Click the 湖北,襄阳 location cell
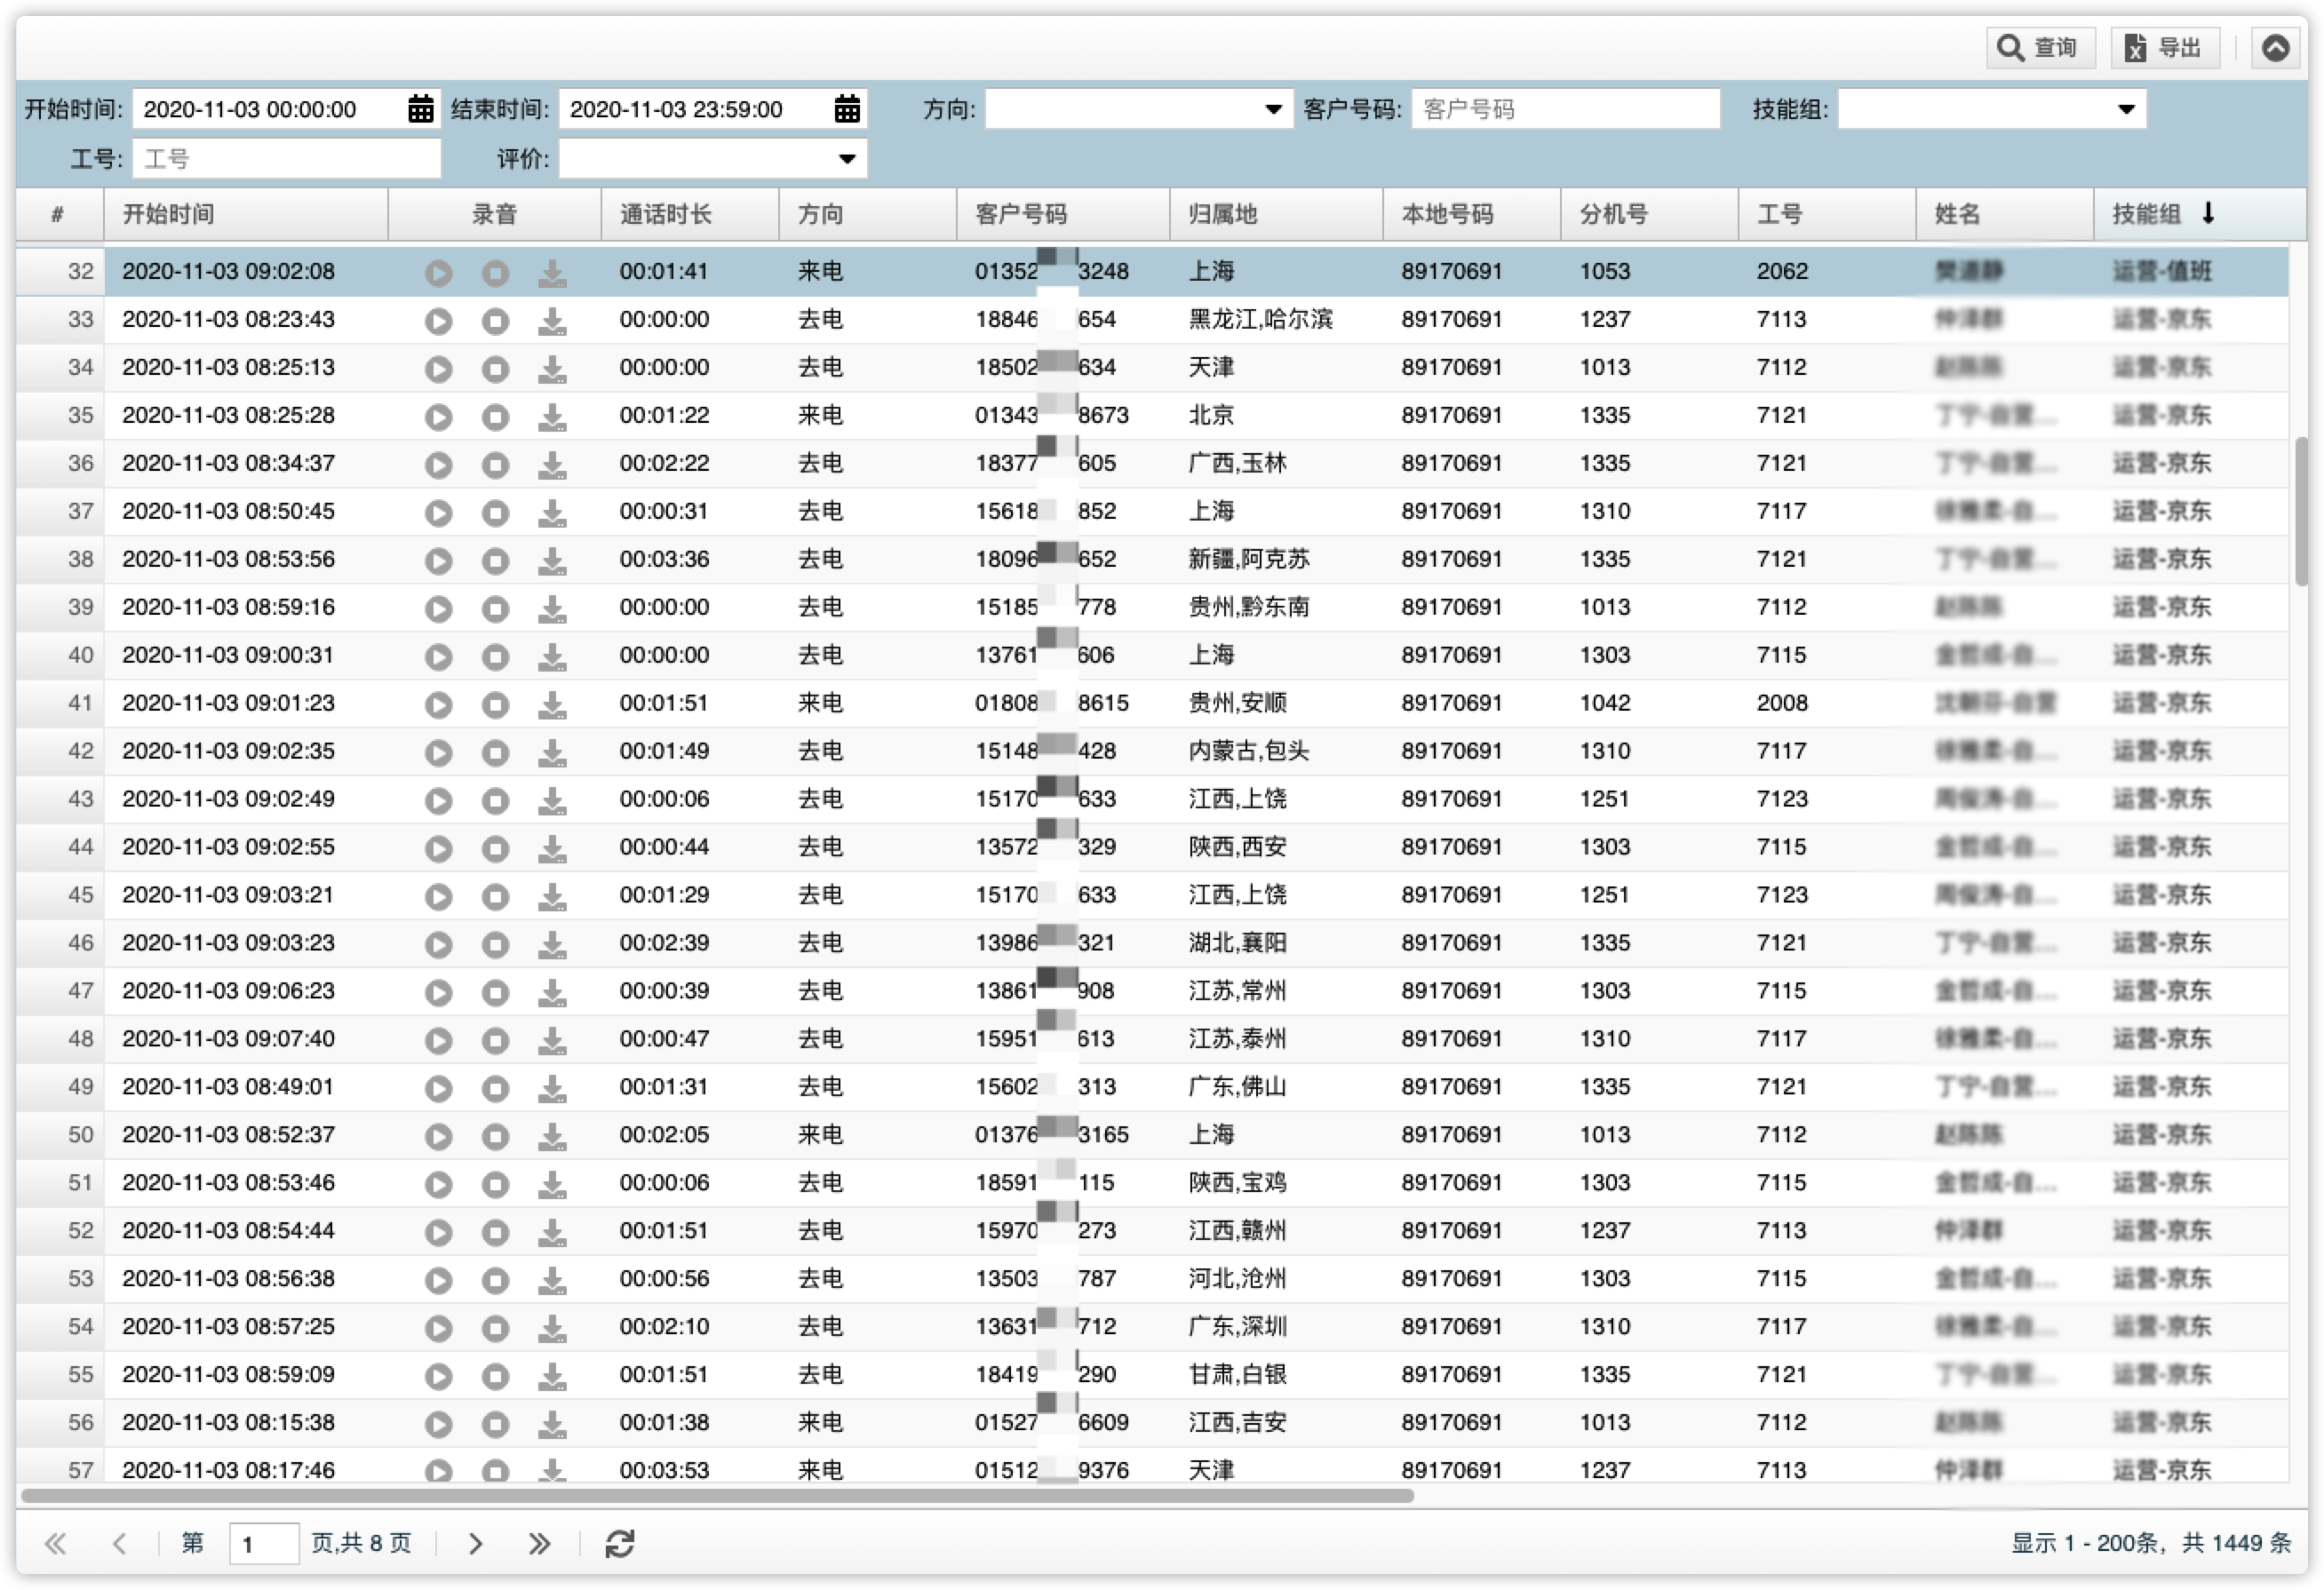The height and width of the screenshot is (1590, 2324). coord(1238,944)
